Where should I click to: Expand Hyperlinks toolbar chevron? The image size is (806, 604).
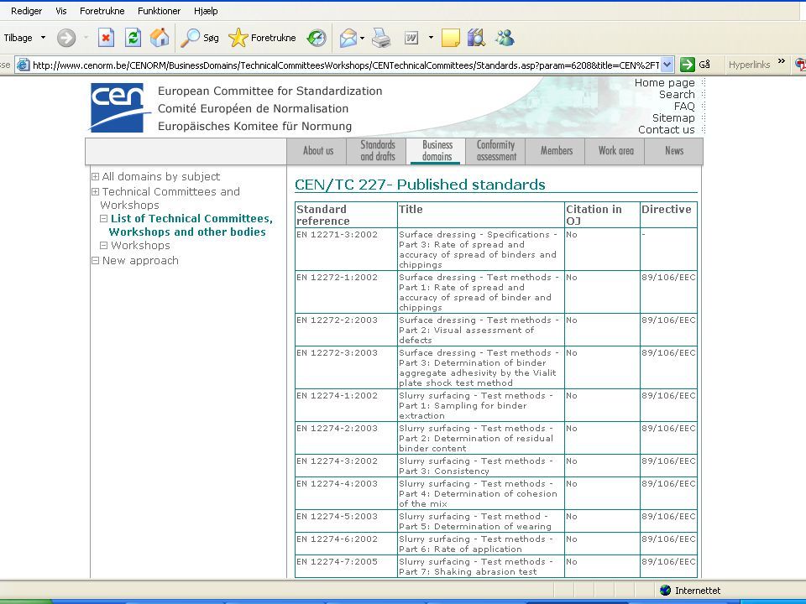(782, 61)
